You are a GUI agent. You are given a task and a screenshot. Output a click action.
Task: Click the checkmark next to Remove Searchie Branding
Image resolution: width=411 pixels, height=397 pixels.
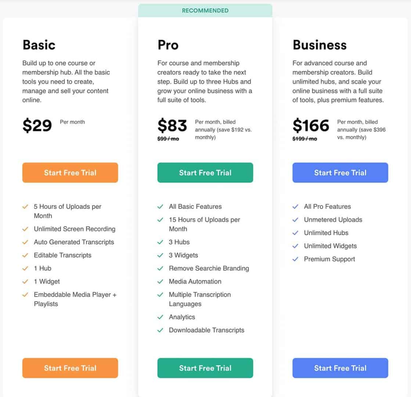click(x=160, y=268)
